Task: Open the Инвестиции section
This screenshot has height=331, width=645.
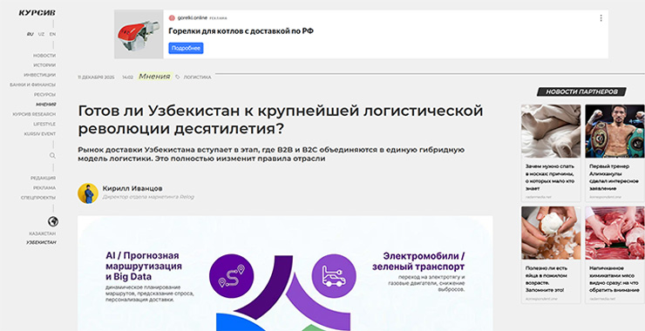Action: point(39,75)
